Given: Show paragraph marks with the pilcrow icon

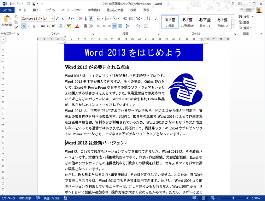Looking at the screenshot, I should point(156,18).
